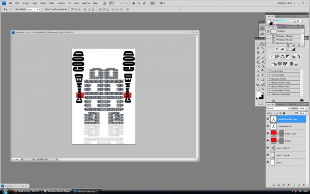Switch to the Channels tab

[282, 105]
